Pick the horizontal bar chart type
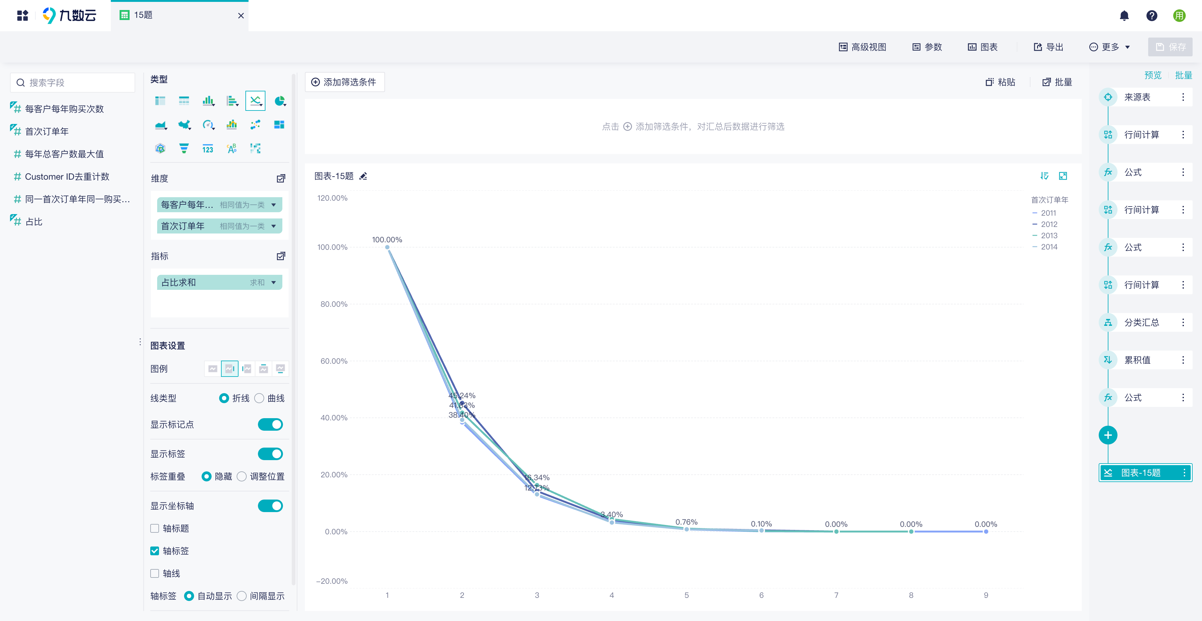The image size is (1202, 621). [x=232, y=101]
